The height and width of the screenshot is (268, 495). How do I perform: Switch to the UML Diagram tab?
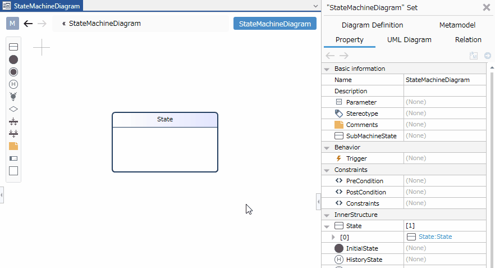pyautogui.click(x=409, y=40)
